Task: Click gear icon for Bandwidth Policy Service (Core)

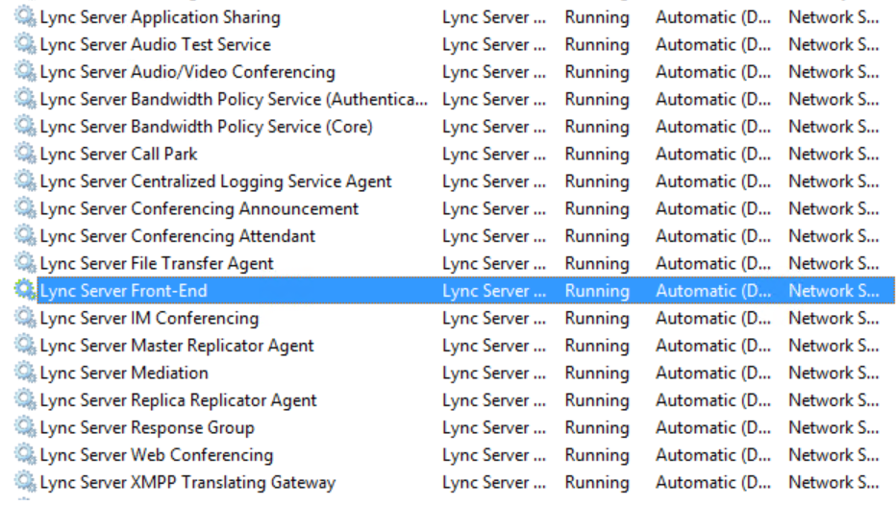Action: (x=25, y=126)
